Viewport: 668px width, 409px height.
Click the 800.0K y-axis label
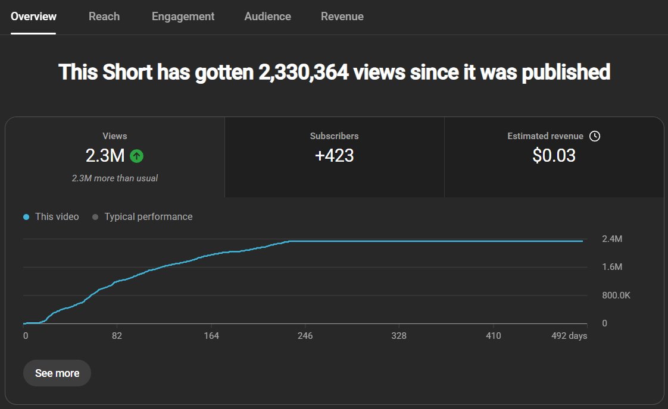[x=616, y=295]
